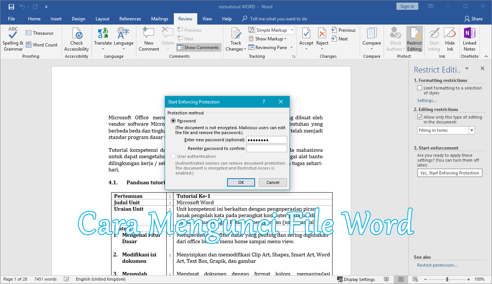492x284 pixels.
Task: Open the formatting Settings... link
Action: 427,100
